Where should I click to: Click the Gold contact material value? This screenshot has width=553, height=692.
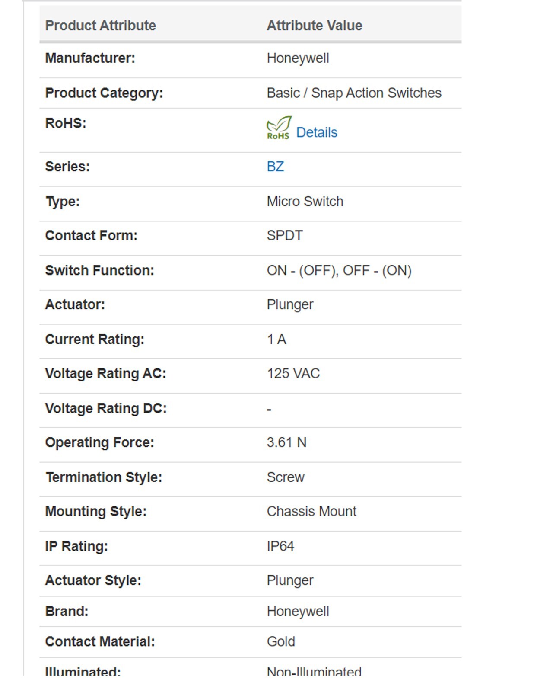click(x=281, y=641)
